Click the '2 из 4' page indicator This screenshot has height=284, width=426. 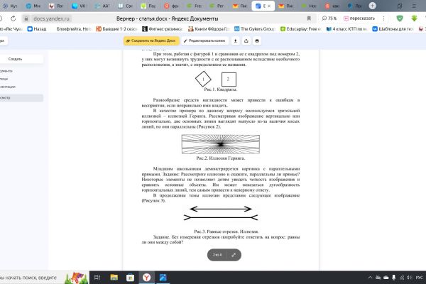(217, 255)
